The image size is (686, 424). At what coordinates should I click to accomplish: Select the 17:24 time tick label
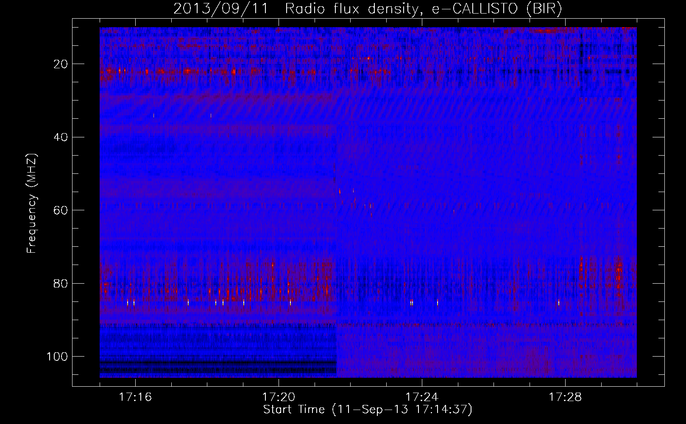coord(422,397)
